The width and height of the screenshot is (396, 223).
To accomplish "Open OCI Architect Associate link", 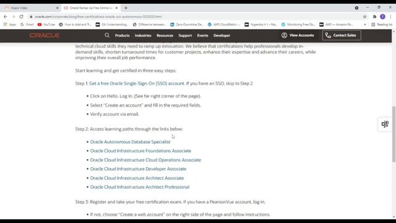I will 137,178.
